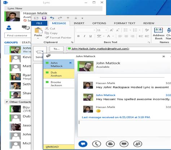Screen dimensions: 171x150
Task: Click the Grow Font icon
Action: (111, 30)
